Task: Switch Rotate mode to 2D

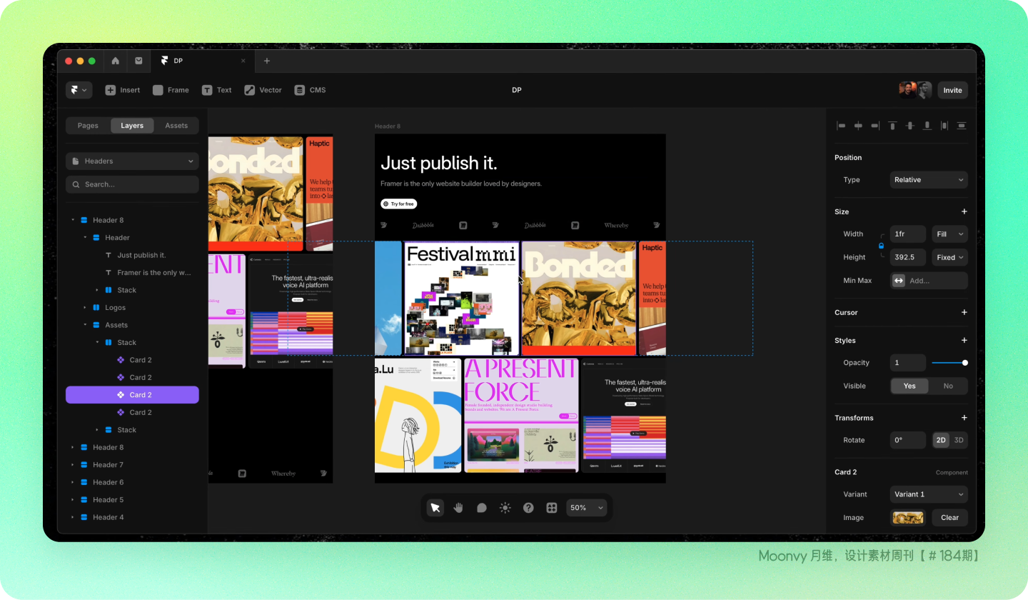Action: click(x=941, y=440)
